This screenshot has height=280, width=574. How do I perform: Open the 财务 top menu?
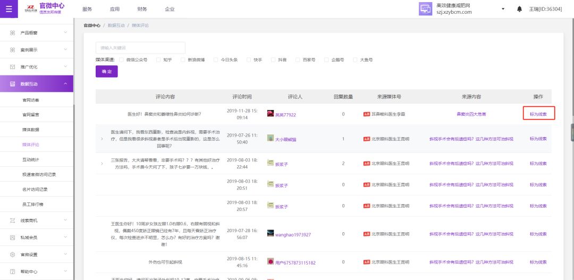[x=142, y=9]
